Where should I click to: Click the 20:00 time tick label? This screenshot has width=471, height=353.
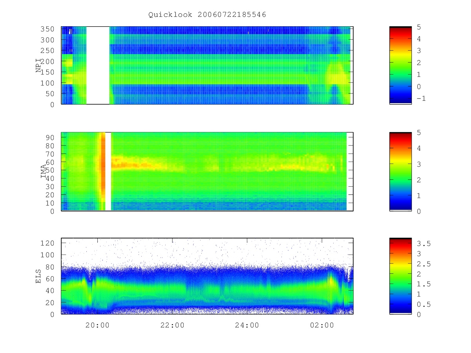pyautogui.click(x=97, y=325)
